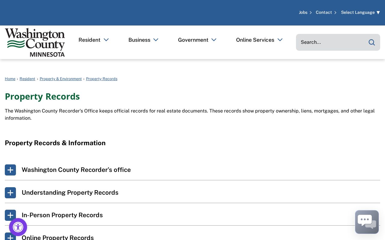Click the Washington County Minnesota logo

pyautogui.click(x=35, y=42)
